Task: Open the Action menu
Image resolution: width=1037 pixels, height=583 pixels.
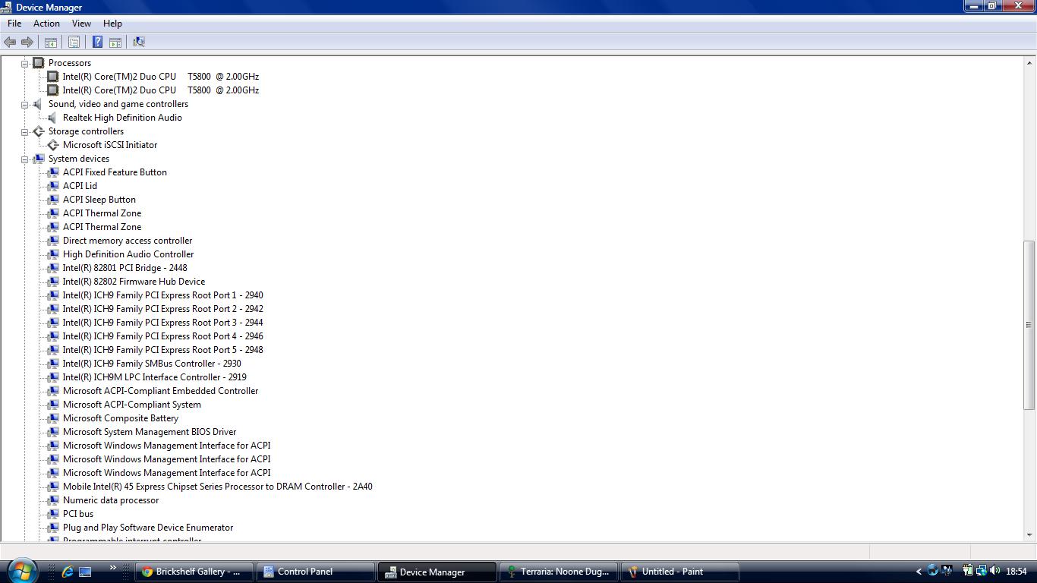Action: 46,24
